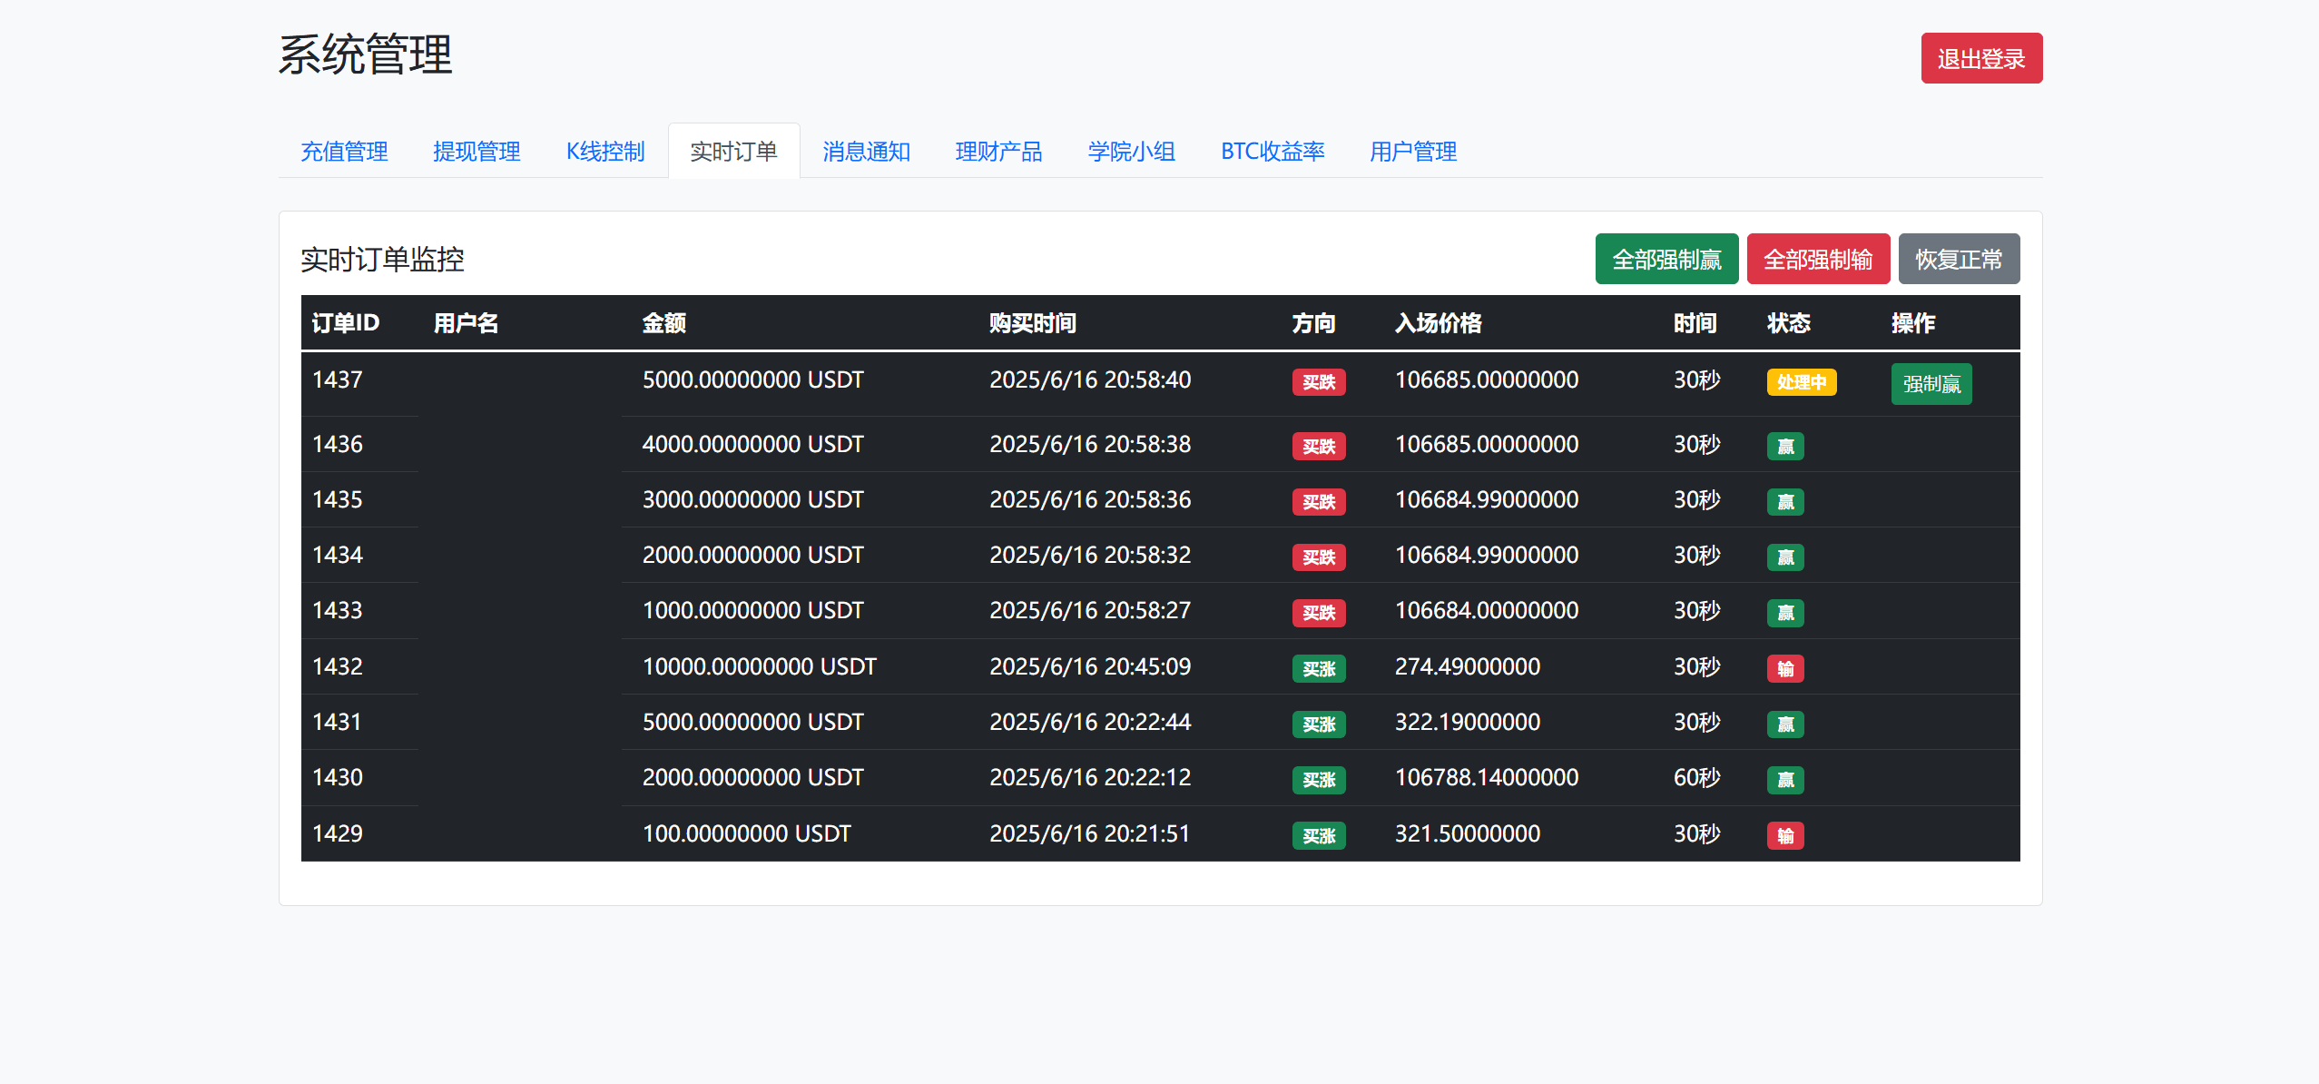Click the 强制赢 action button on order 1437

[x=1931, y=383]
